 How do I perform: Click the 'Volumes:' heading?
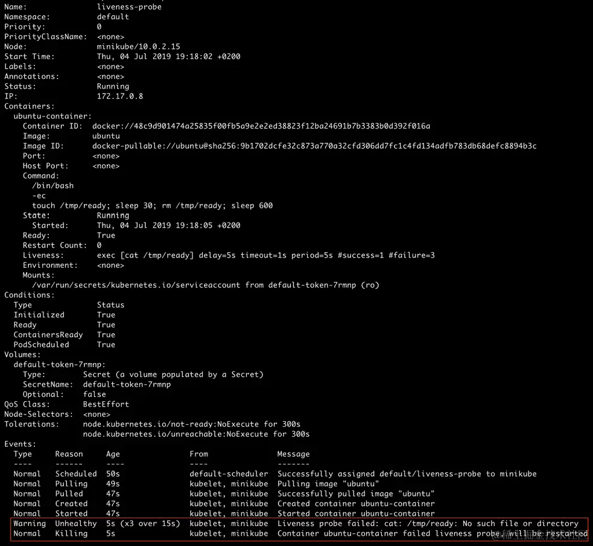pyautogui.click(x=22, y=354)
